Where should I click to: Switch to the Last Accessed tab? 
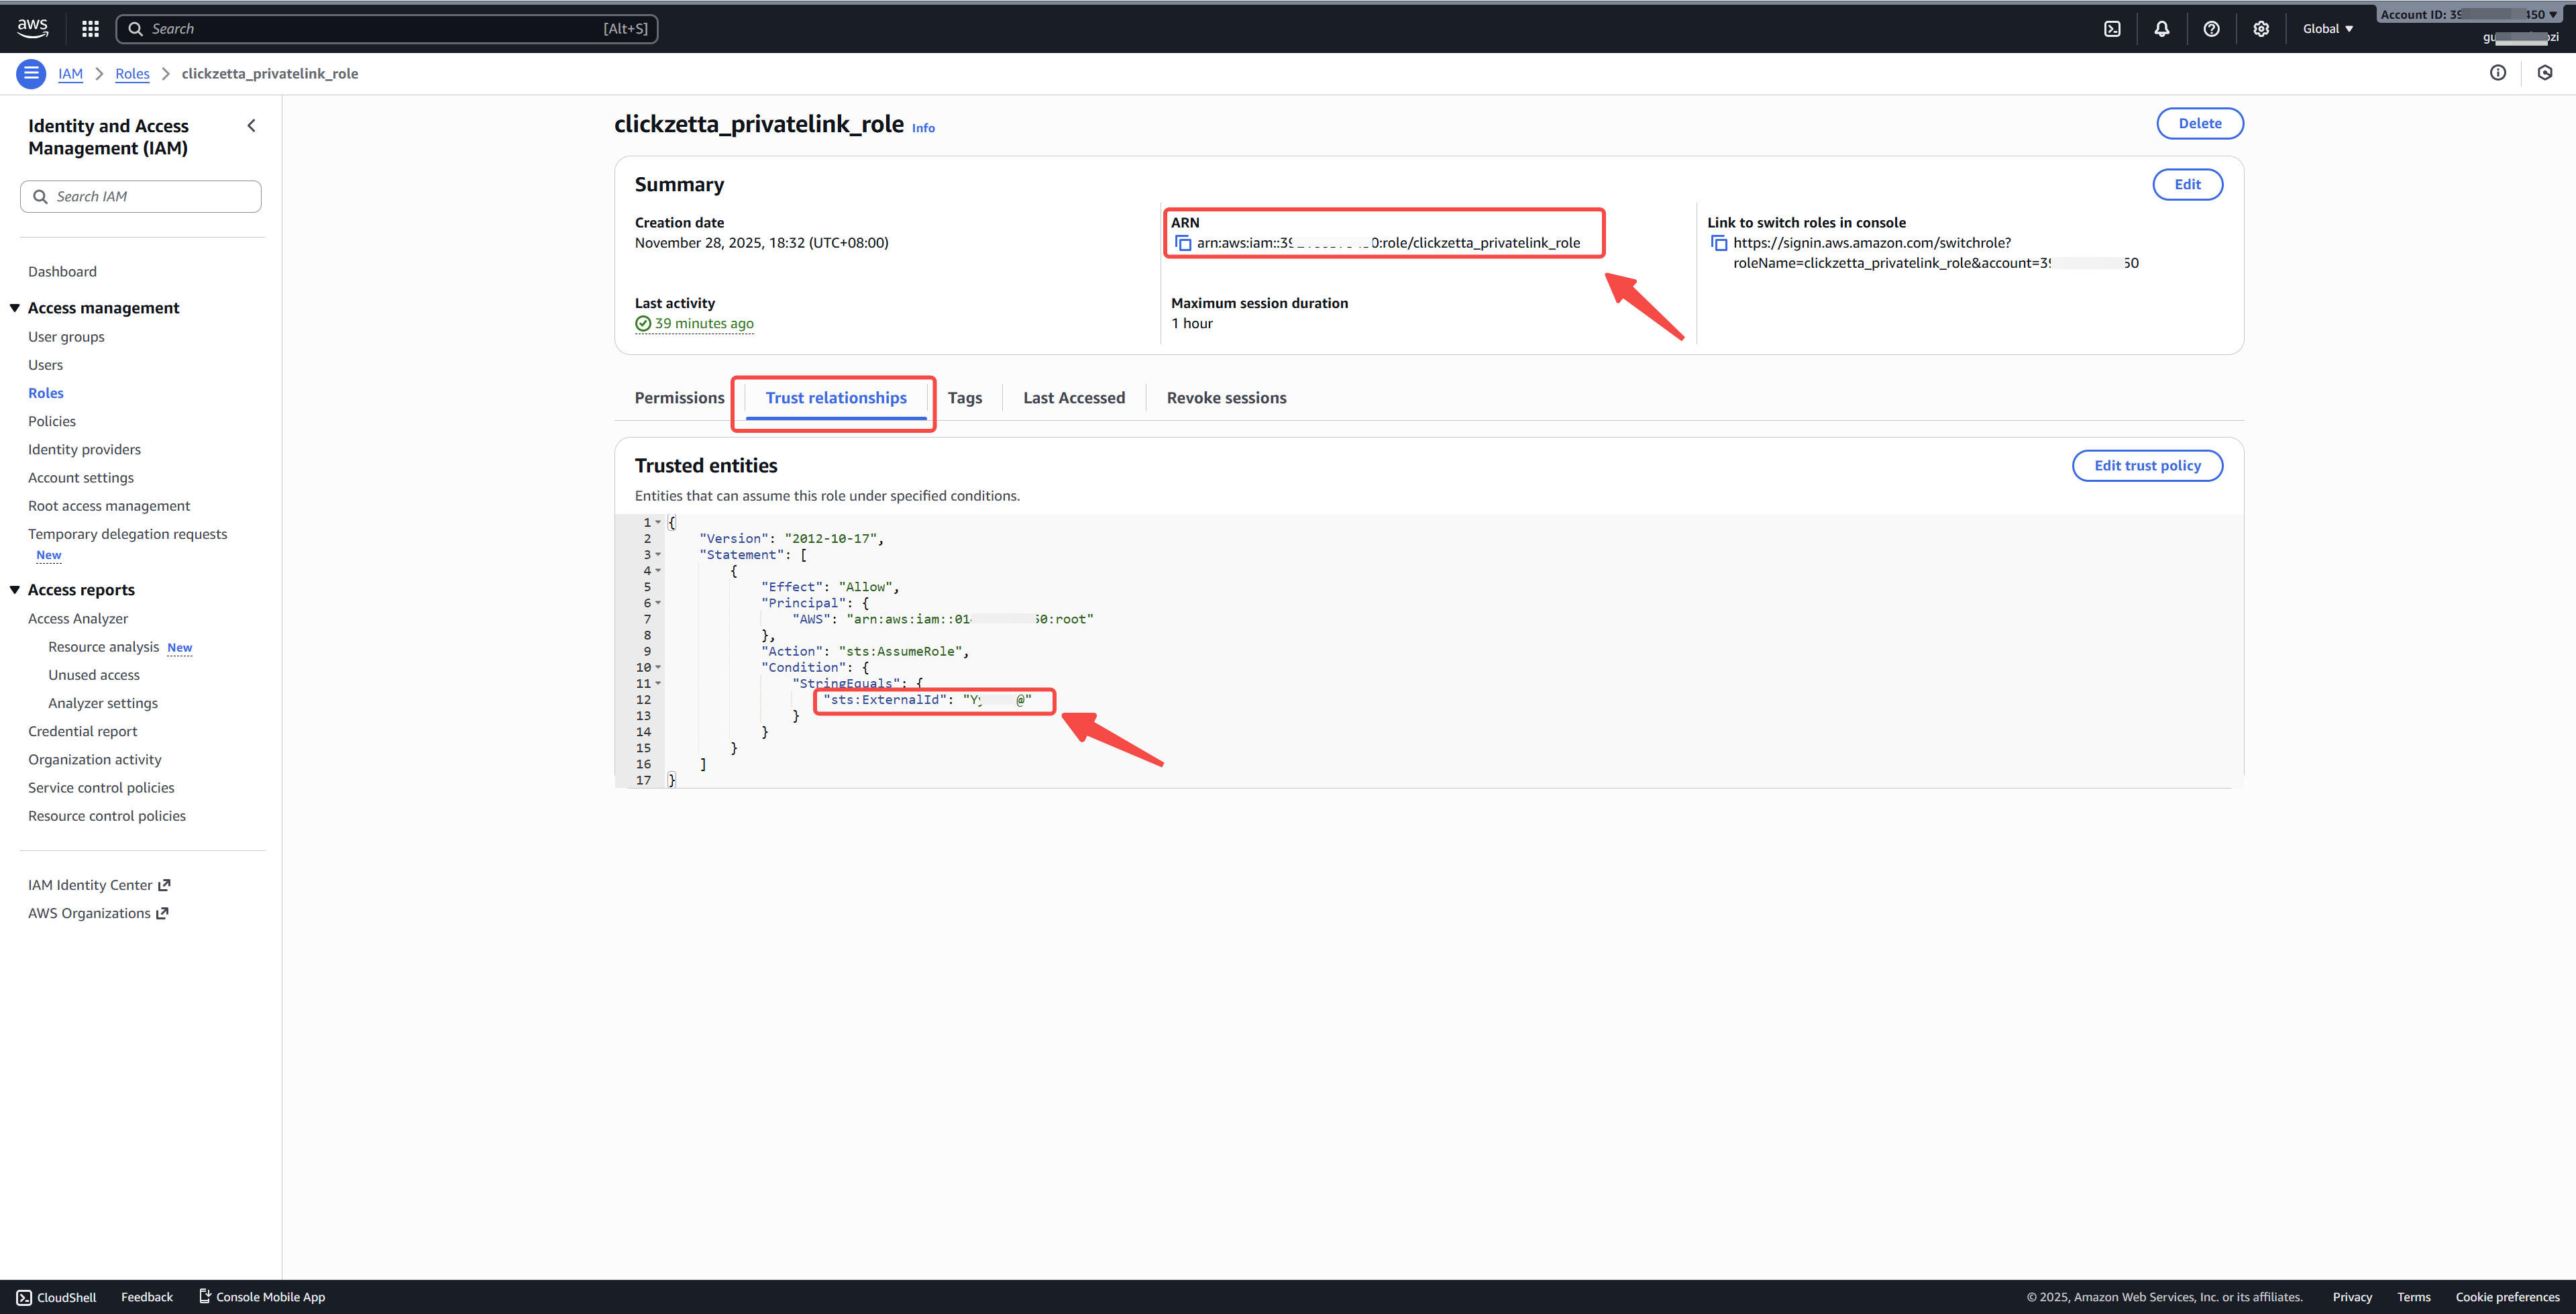pyautogui.click(x=1073, y=397)
